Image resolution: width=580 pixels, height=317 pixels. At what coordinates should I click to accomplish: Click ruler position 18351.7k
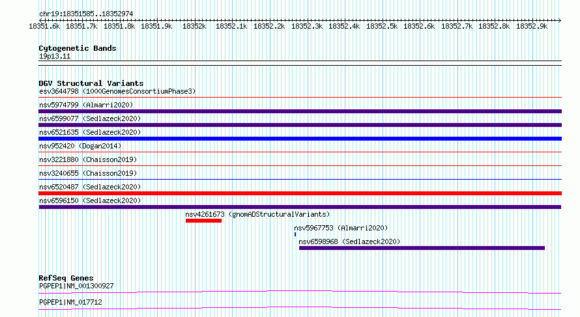(81, 26)
